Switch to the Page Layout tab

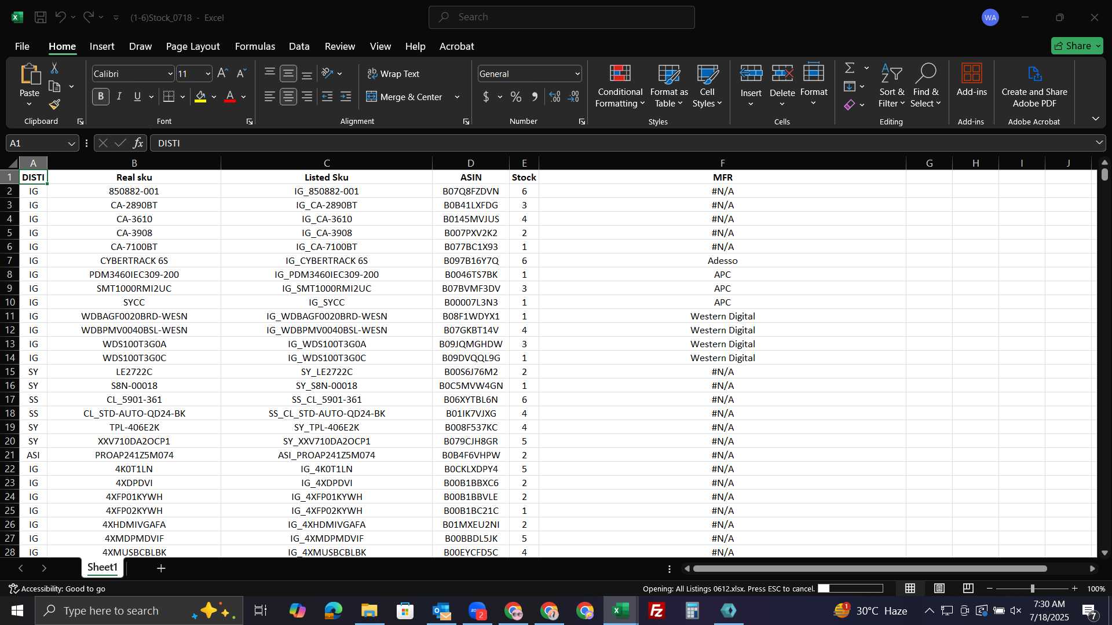[x=193, y=46]
